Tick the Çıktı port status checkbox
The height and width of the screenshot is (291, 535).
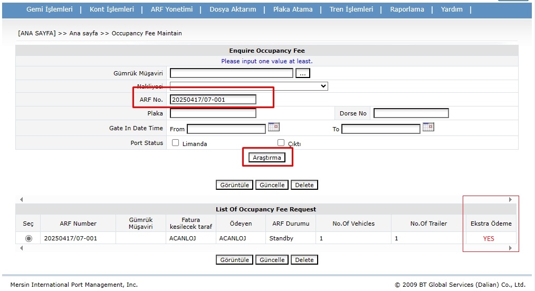pyautogui.click(x=281, y=143)
